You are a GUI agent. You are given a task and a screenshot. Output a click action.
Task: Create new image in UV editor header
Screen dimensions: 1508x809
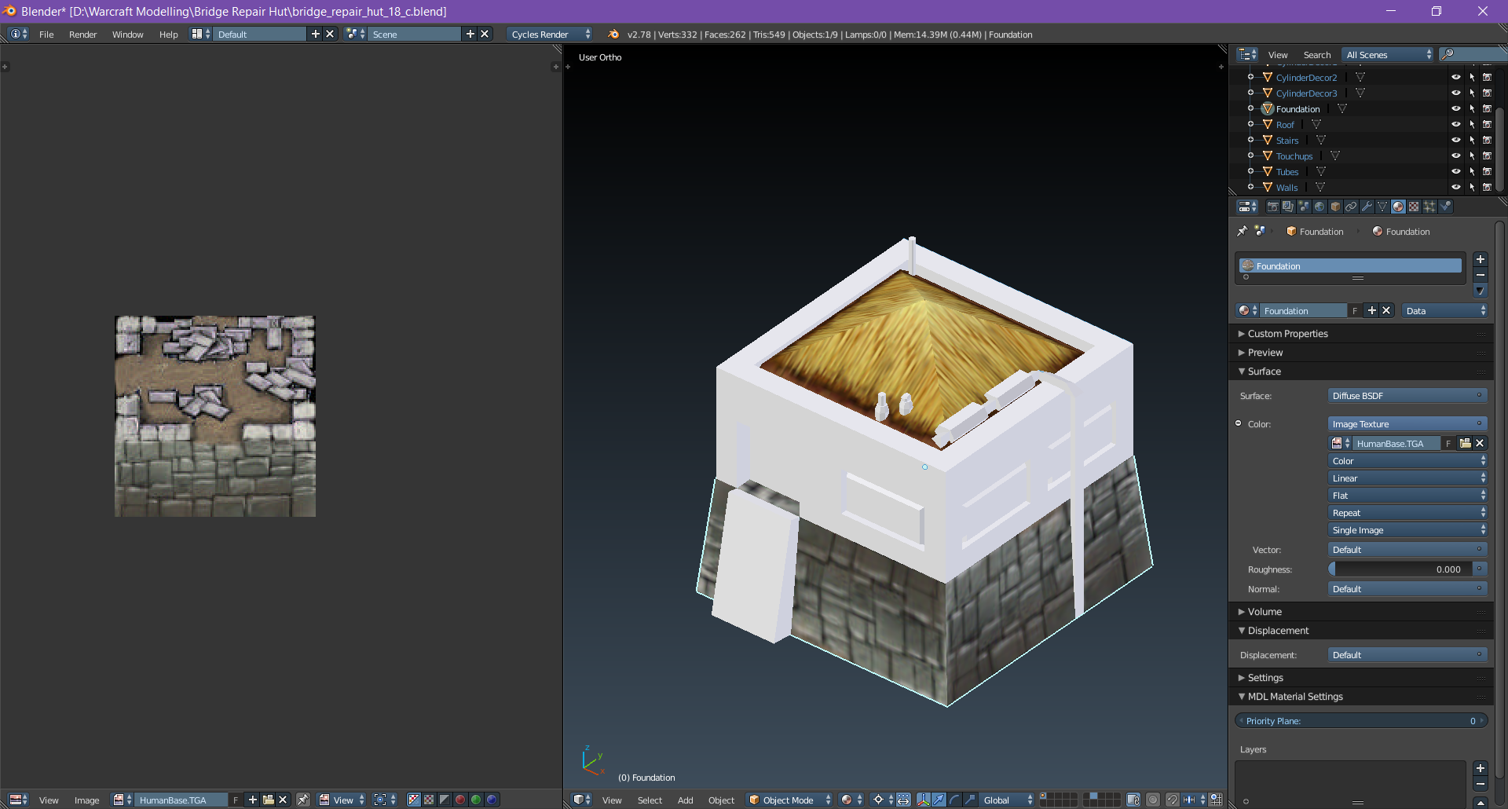click(x=253, y=800)
